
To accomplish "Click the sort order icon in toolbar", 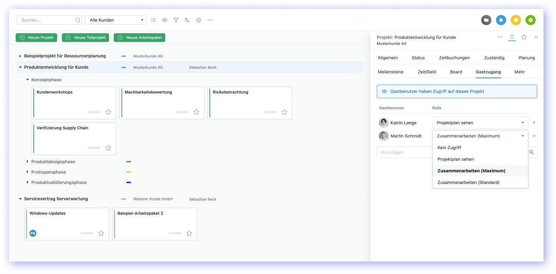I will pos(187,20).
